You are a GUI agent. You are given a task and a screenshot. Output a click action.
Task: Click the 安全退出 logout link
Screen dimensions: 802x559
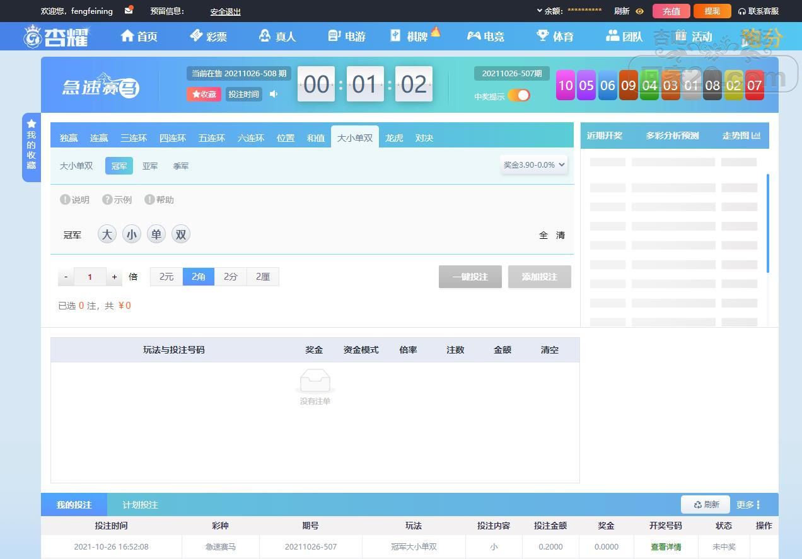pyautogui.click(x=226, y=12)
